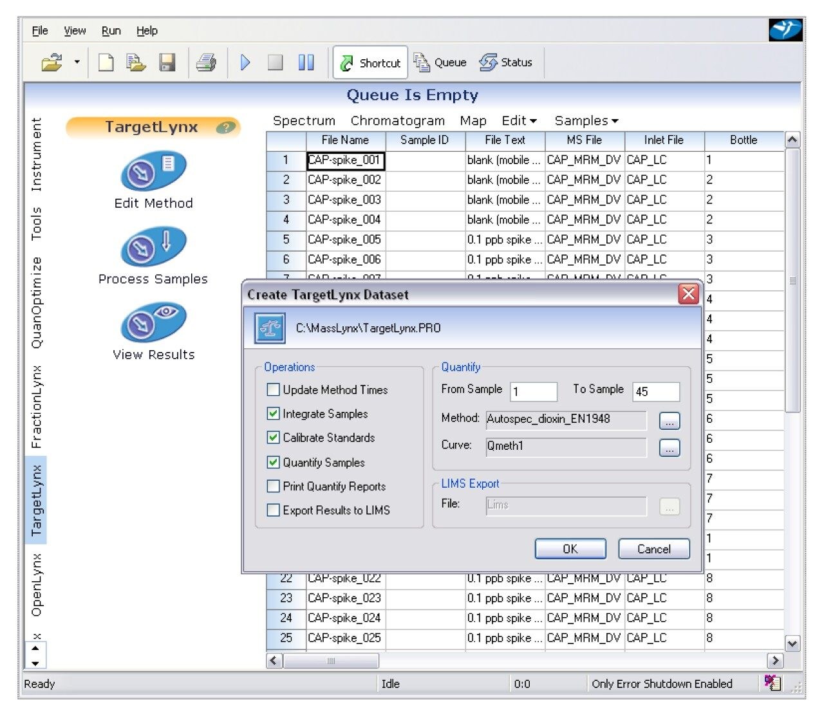The height and width of the screenshot is (715, 824).
Task: Start the run with the play icon
Action: [x=245, y=62]
